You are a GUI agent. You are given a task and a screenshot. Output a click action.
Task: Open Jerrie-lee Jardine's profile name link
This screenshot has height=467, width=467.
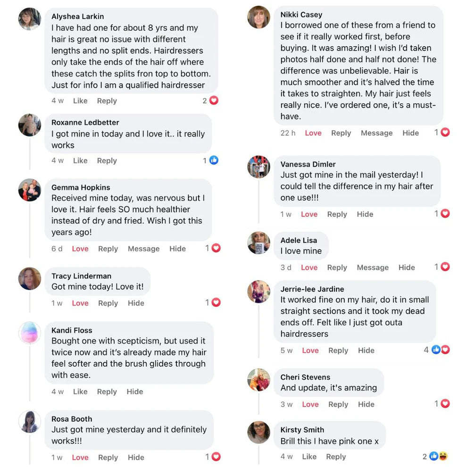point(312,289)
